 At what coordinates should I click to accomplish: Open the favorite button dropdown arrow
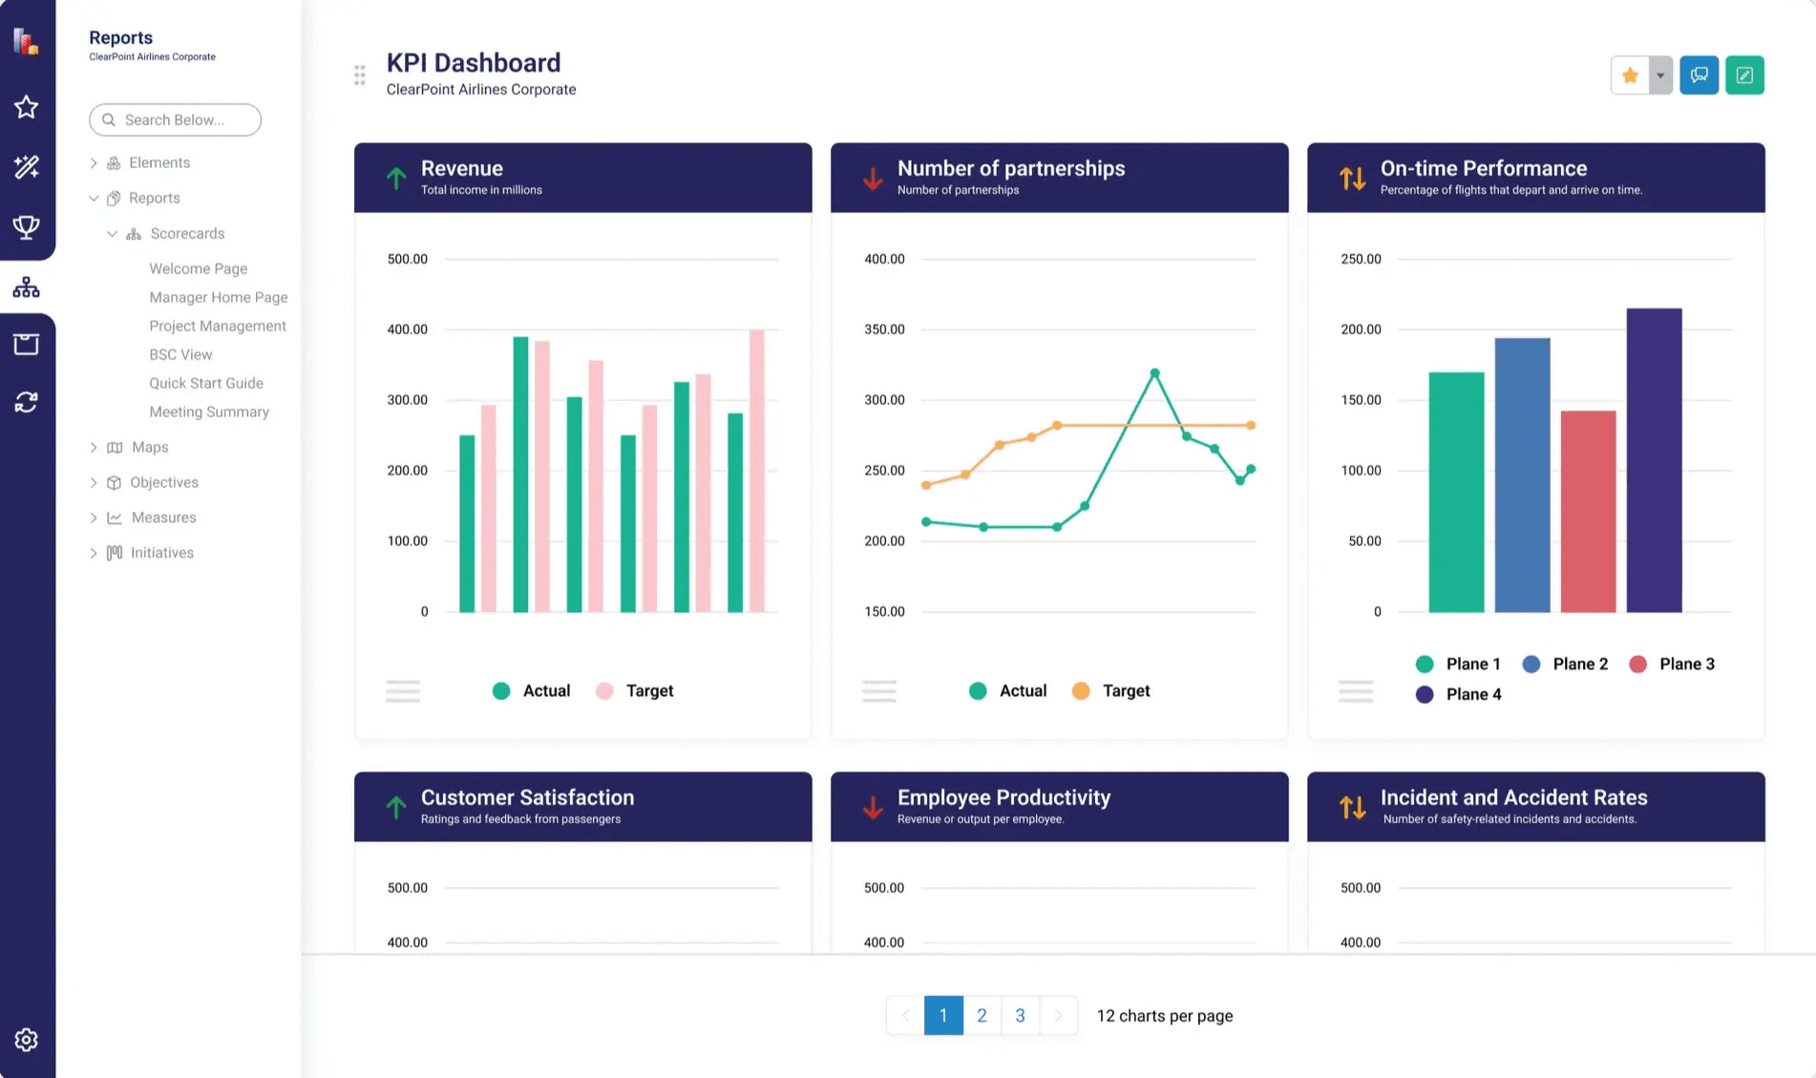(x=1659, y=74)
